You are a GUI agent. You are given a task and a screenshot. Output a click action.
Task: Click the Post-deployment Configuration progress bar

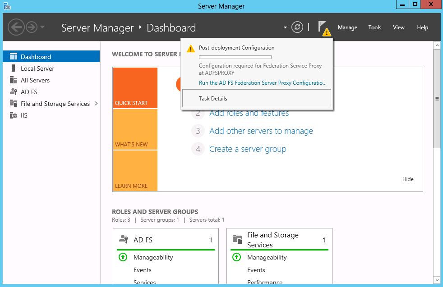click(x=235, y=57)
